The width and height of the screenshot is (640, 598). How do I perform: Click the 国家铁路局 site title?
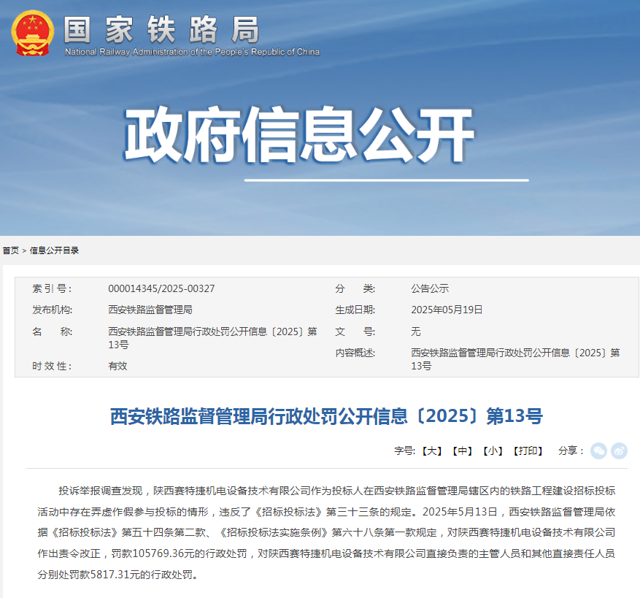[161, 29]
